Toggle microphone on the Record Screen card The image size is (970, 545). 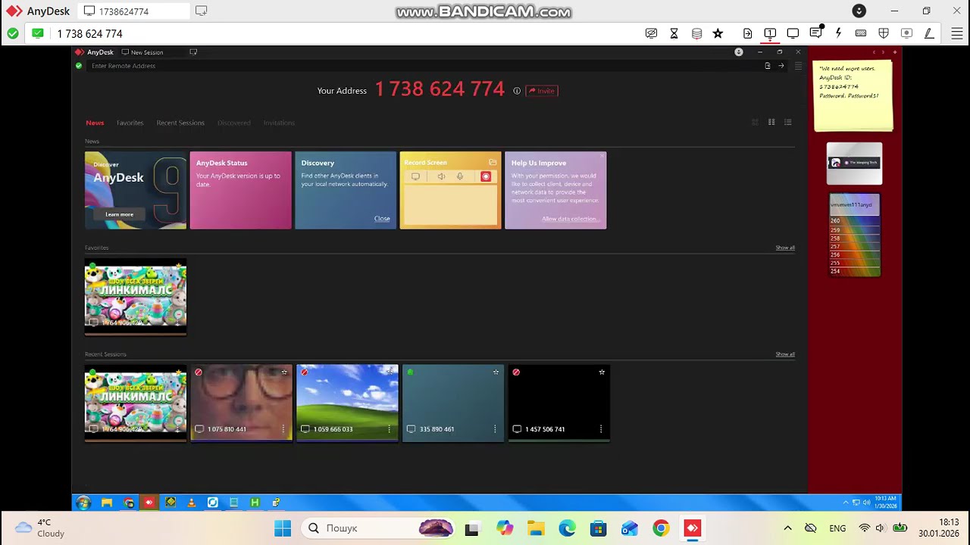point(459,176)
